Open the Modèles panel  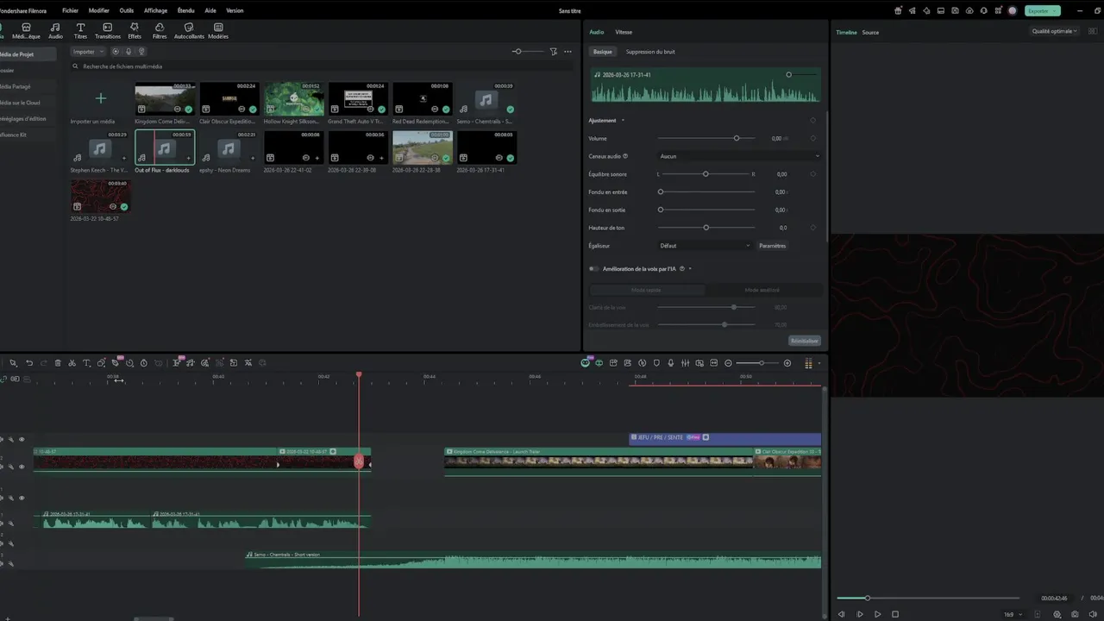click(218, 31)
